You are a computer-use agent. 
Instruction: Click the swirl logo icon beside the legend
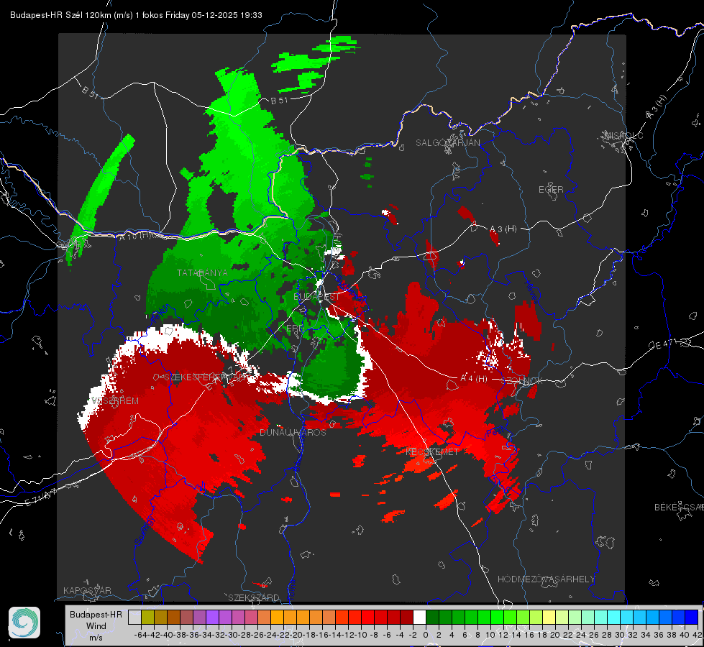tap(24, 623)
